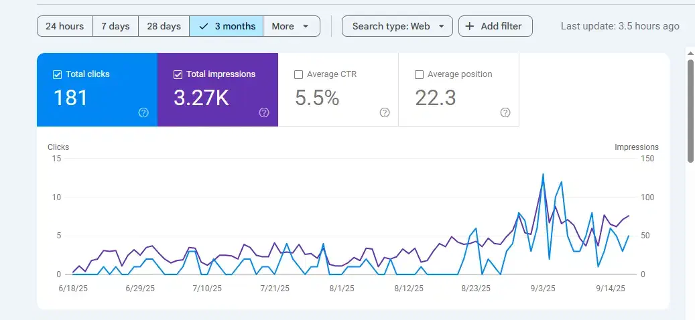Click the Last update timestamp text
Viewport: 695px width, 320px height.
pyautogui.click(x=619, y=26)
